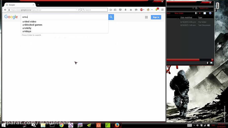Image resolution: width=228 pixels, height=128 pixels.
Task: Click the reload icon in the Firefox URL bar
Action: [79, 10]
